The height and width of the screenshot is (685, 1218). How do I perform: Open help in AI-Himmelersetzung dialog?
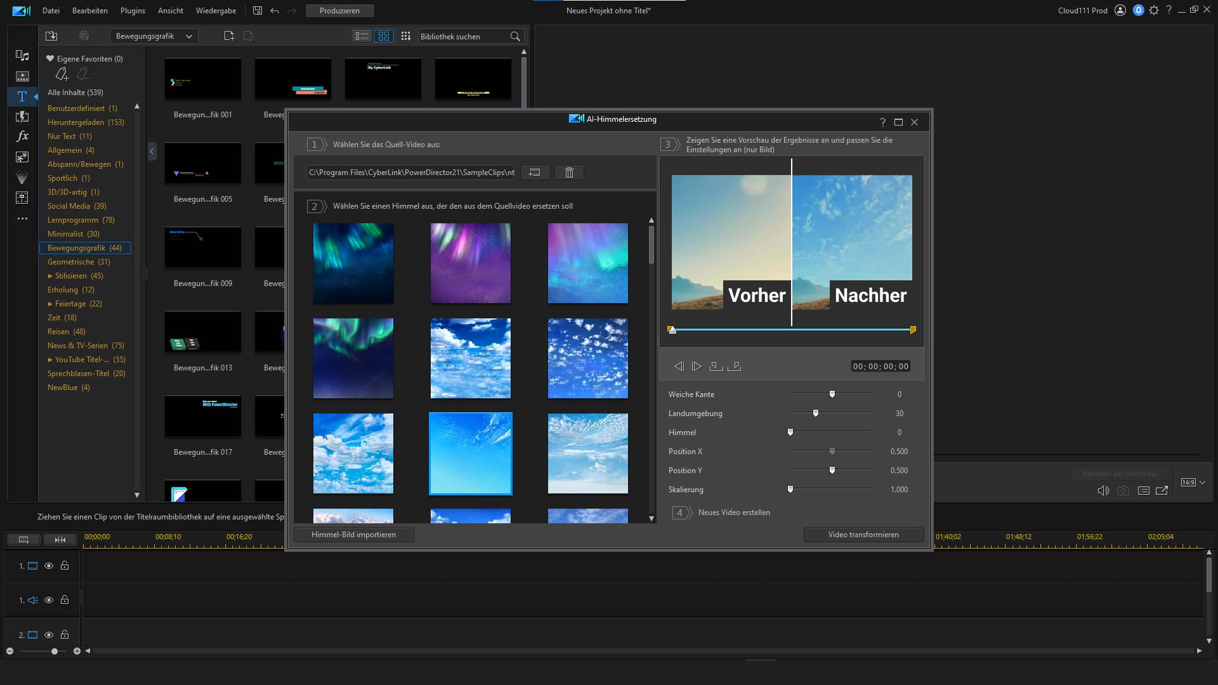882,122
